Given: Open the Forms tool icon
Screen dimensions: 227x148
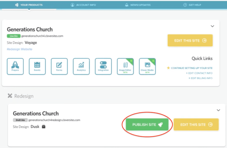Looking at the screenshot, I should pyautogui.click(x=59, y=66).
